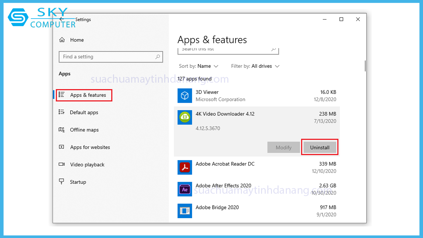Click the Adobe After Effects 2020 icon
Viewport: 423px width, 238px height.
click(x=184, y=189)
